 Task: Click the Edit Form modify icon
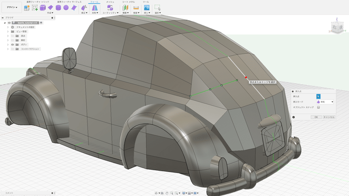[x=84, y=8]
